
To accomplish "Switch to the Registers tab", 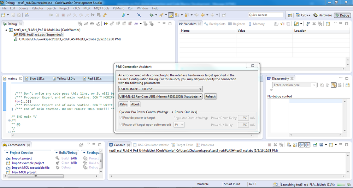I will coord(237,24).
